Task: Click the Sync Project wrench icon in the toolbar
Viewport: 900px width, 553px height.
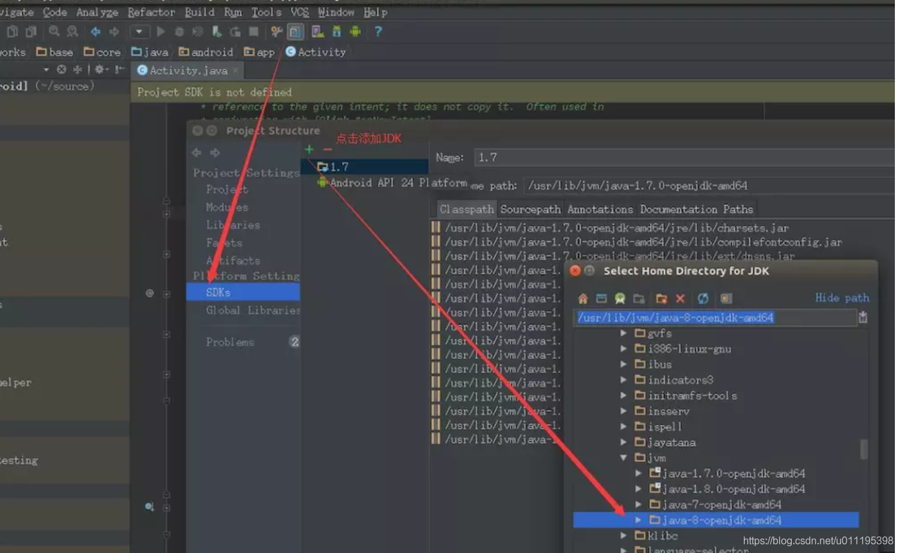Action: [x=277, y=31]
